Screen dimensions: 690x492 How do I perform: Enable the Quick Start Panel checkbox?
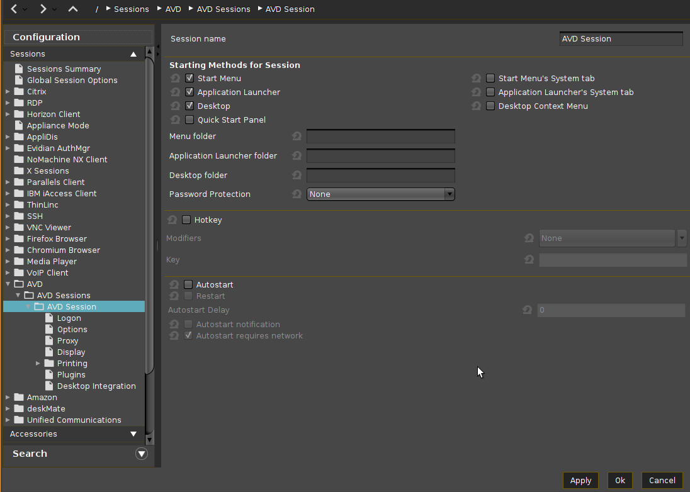coord(189,120)
